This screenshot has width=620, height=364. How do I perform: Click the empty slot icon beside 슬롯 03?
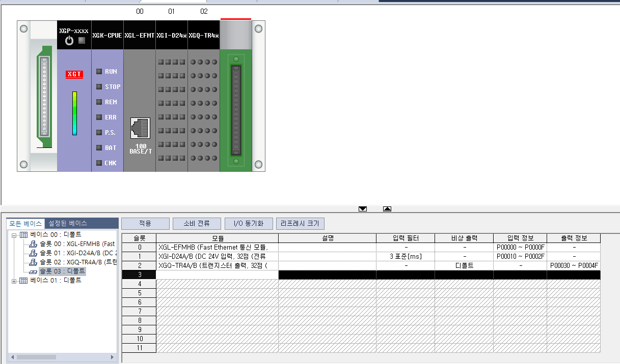[x=33, y=271]
